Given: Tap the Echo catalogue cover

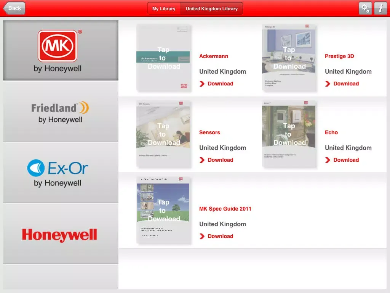Looking at the screenshot, I should (289, 134).
